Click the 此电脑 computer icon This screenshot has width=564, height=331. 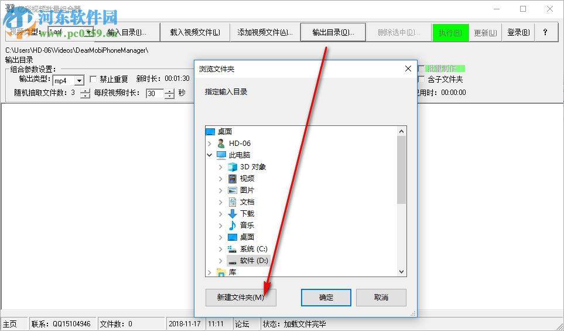(221, 155)
